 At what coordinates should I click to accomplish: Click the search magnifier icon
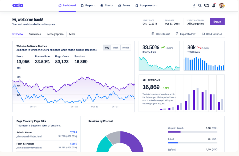point(200,5)
